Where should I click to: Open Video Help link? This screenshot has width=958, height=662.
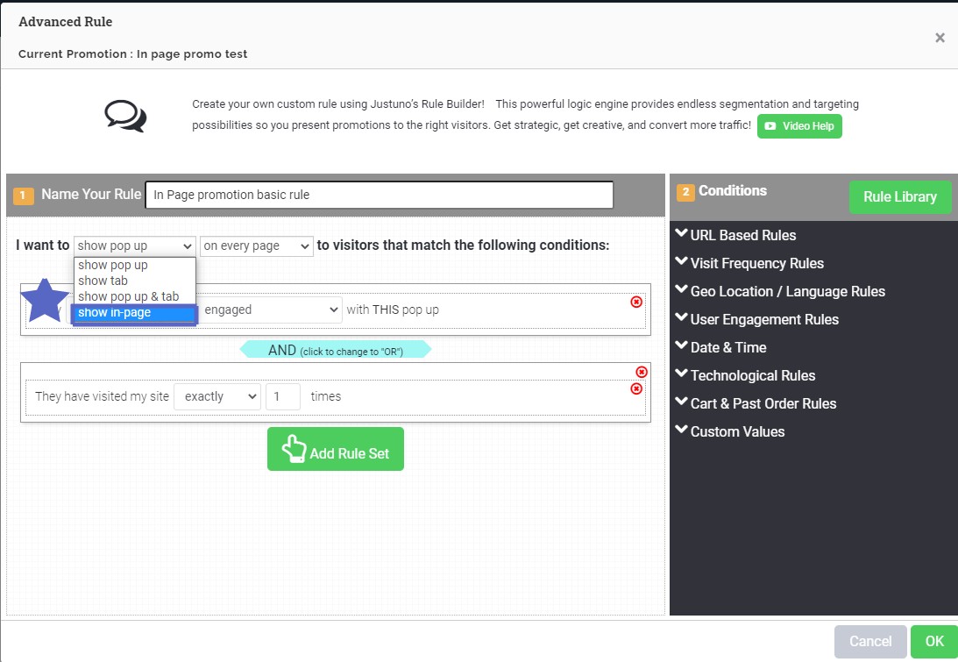(799, 126)
